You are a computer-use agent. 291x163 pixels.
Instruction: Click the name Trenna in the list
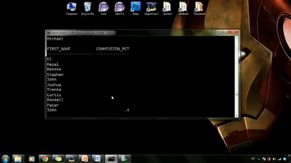pyautogui.click(x=54, y=90)
